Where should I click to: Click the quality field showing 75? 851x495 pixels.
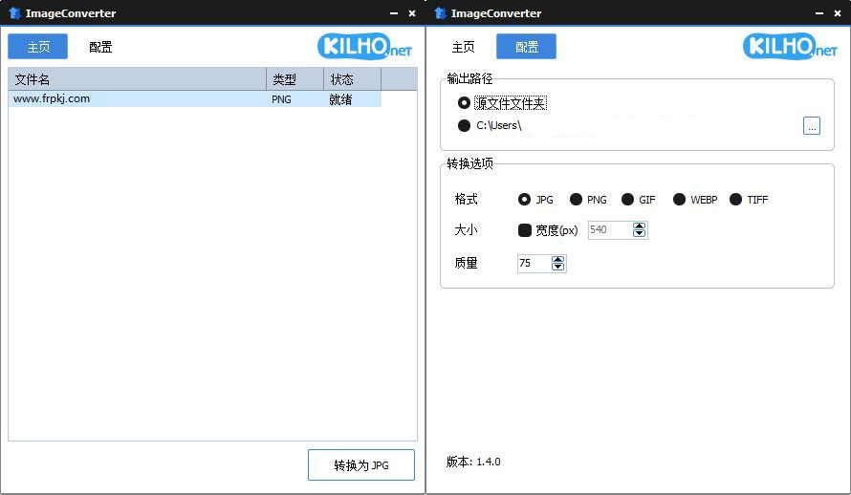534,263
